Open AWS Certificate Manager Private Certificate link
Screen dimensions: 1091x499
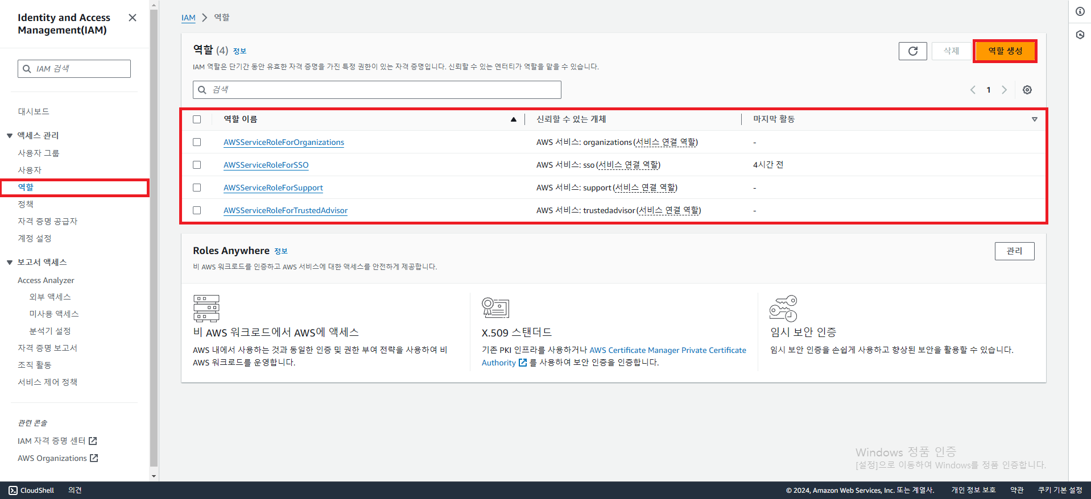pos(668,350)
